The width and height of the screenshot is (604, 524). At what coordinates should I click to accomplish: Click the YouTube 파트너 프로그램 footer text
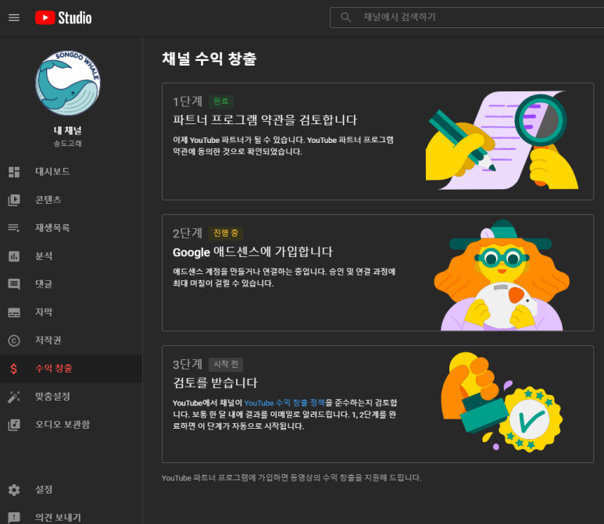(x=291, y=478)
